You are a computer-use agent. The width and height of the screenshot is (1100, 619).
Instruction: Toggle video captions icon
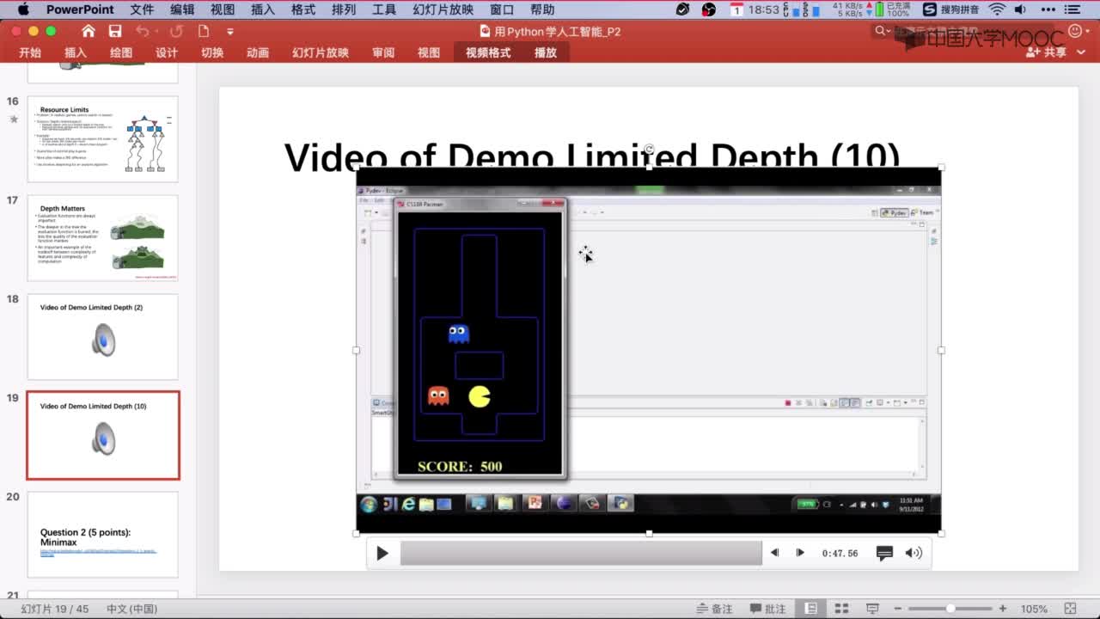pyautogui.click(x=884, y=553)
